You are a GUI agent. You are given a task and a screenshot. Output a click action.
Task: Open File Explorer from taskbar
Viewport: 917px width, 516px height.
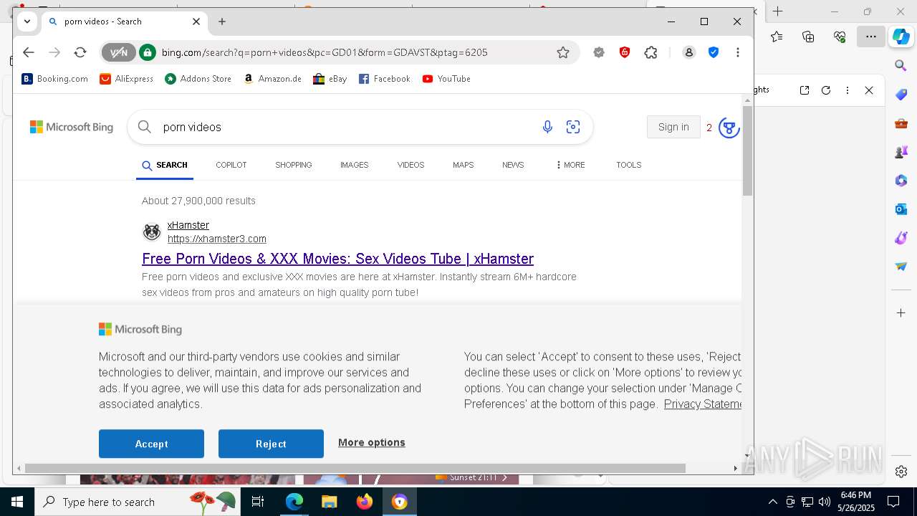point(329,502)
